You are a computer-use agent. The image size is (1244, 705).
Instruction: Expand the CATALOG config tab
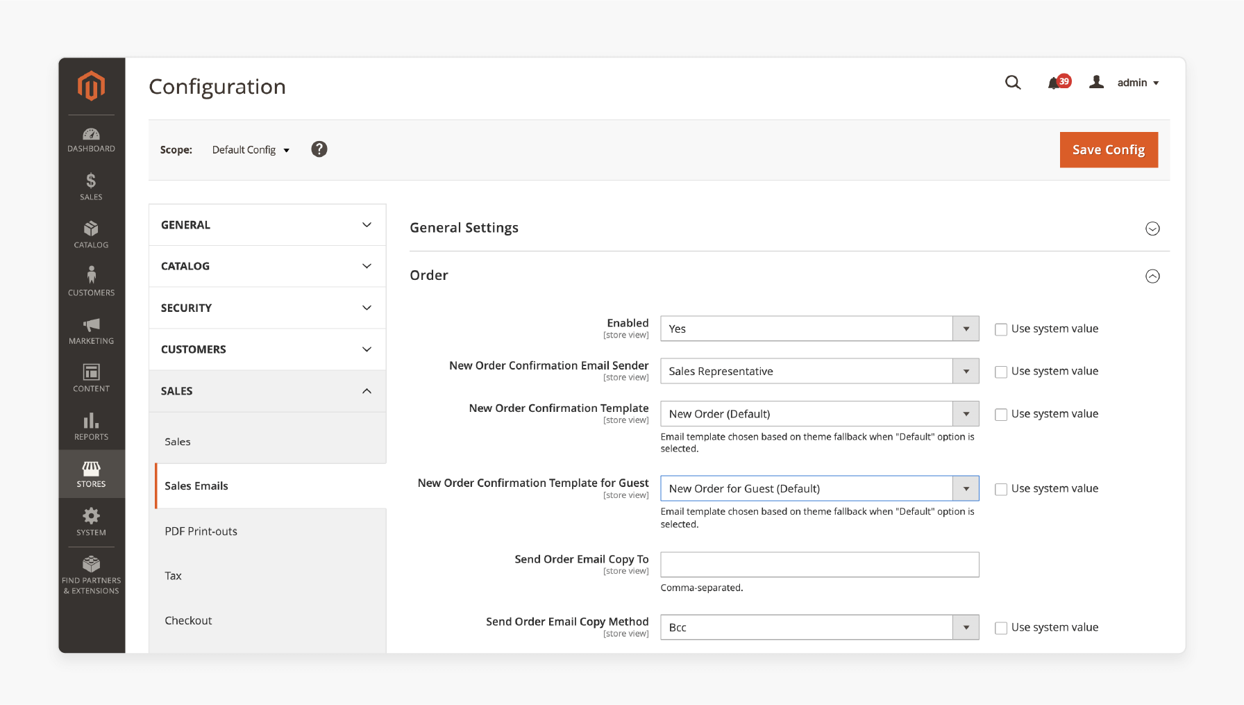tap(267, 266)
